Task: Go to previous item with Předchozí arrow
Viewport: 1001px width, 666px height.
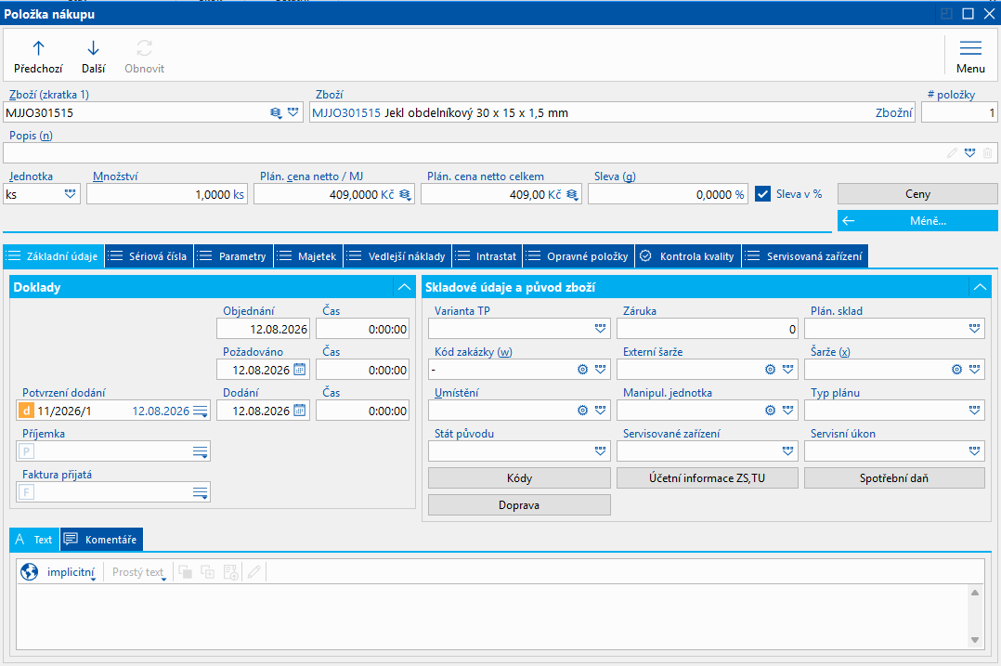Action: click(x=38, y=56)
